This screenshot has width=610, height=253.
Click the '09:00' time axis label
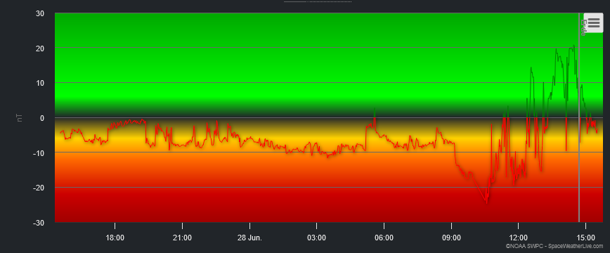[451, 238]
